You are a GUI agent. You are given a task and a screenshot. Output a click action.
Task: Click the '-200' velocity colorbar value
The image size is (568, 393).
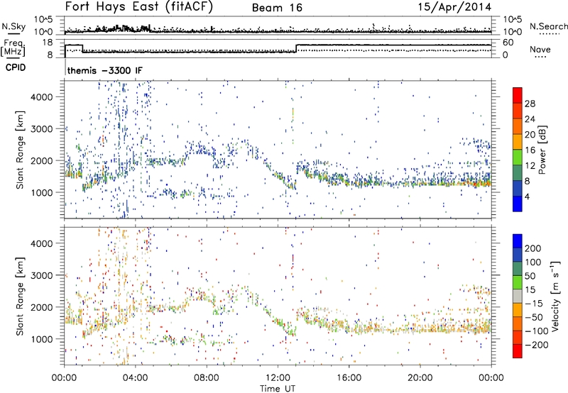[x=537, y=345]
